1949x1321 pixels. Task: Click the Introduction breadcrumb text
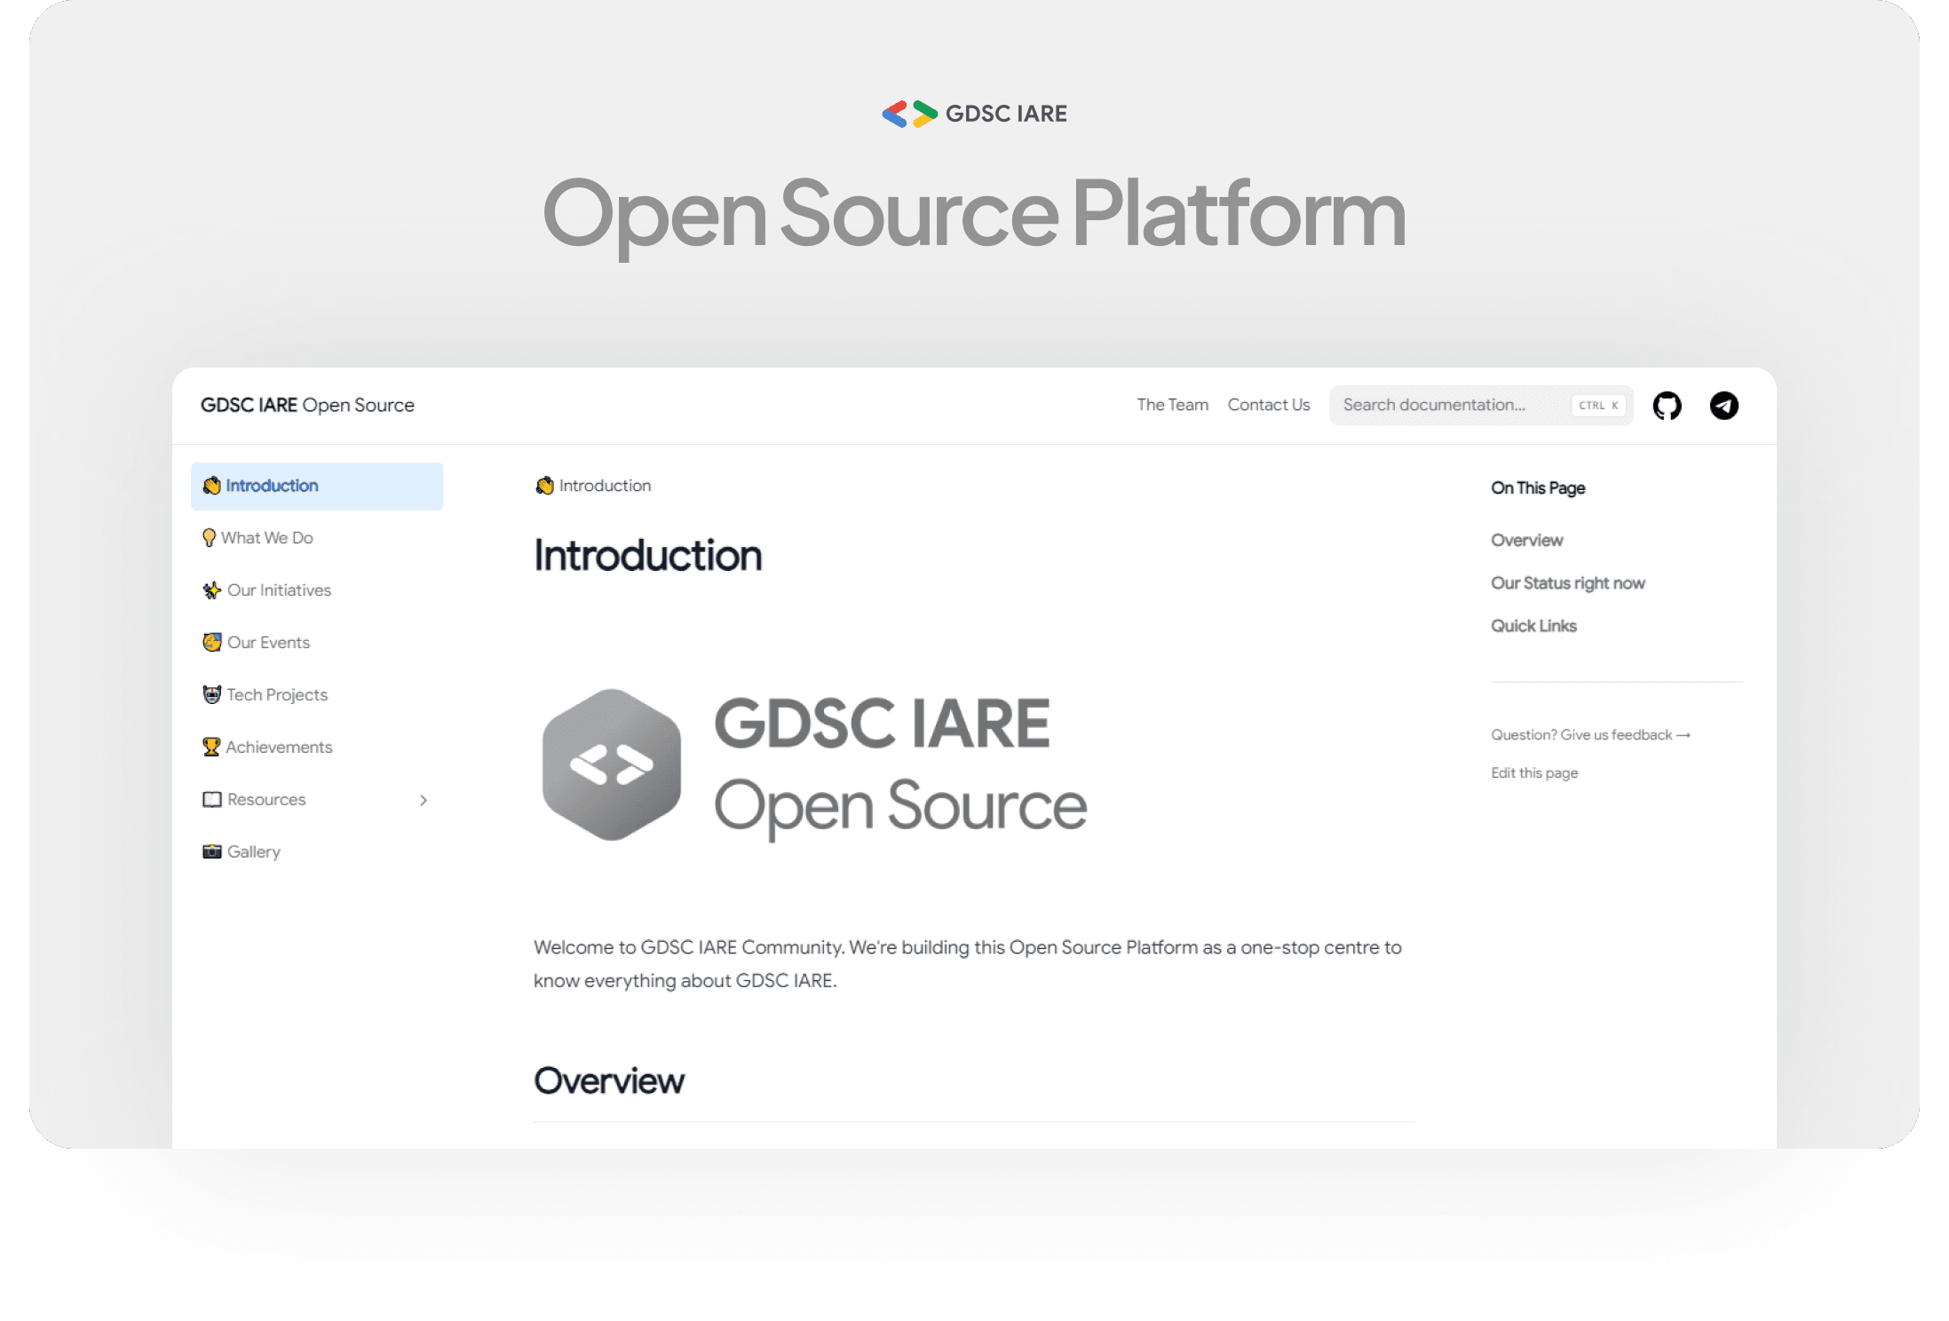605,486
